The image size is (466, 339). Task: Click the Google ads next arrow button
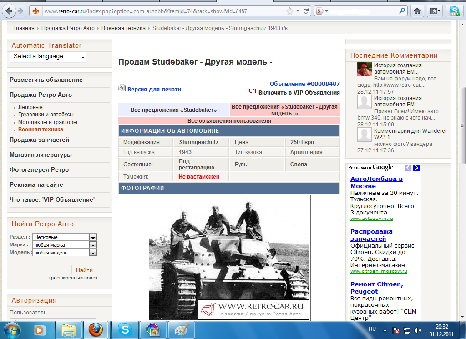click(x=416, y=168)
